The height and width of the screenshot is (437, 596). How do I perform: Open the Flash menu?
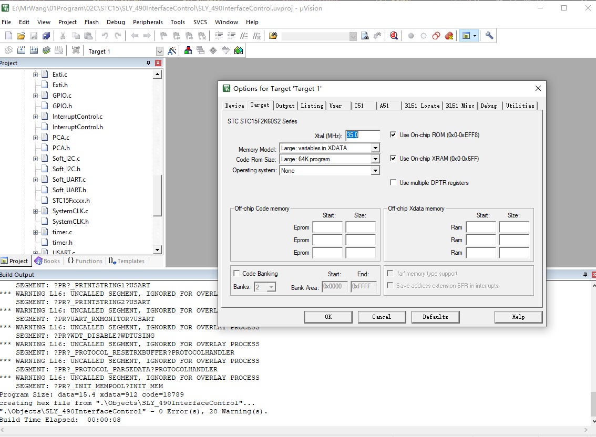point(91,22)
